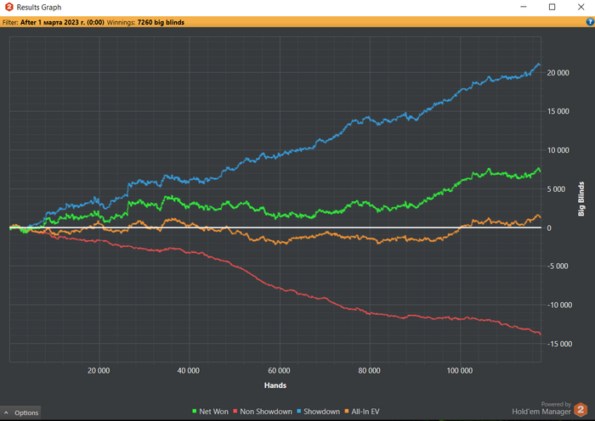
Task: Maximize the Results Graph window
Action: point(552,7)
